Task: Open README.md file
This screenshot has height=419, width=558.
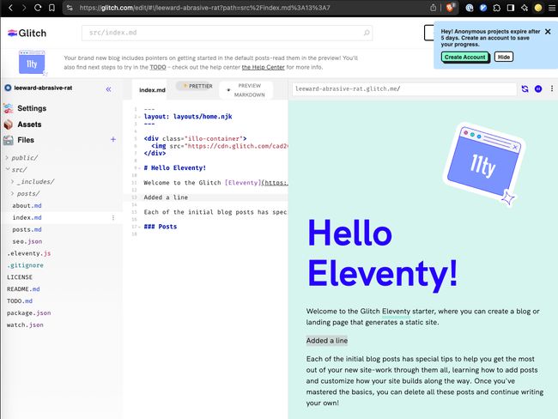Action: click(x=23, y=289)
